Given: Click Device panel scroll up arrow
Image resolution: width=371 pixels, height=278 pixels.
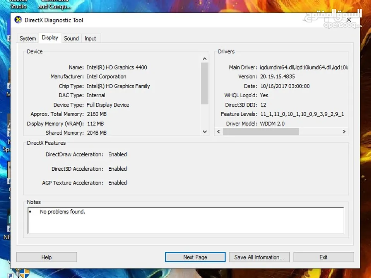Looking at the screenshot, I should tap(205, 59).
